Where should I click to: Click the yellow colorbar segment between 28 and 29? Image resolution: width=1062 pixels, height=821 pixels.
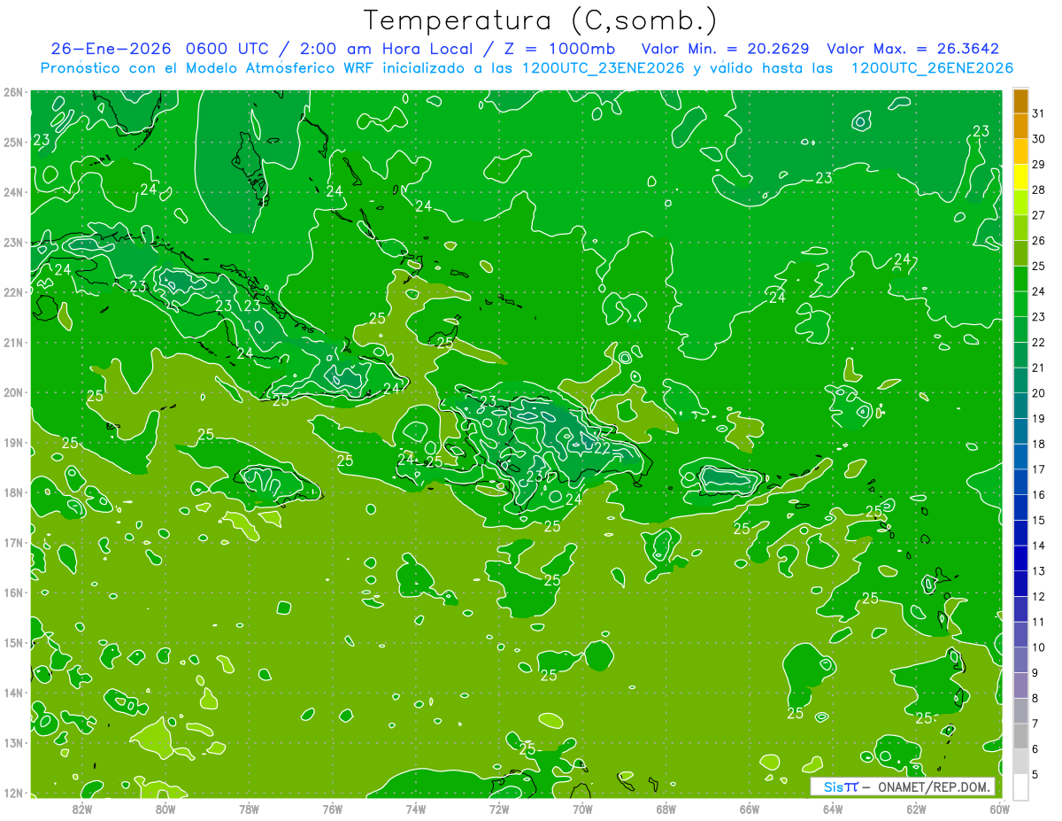[1020, 177]
